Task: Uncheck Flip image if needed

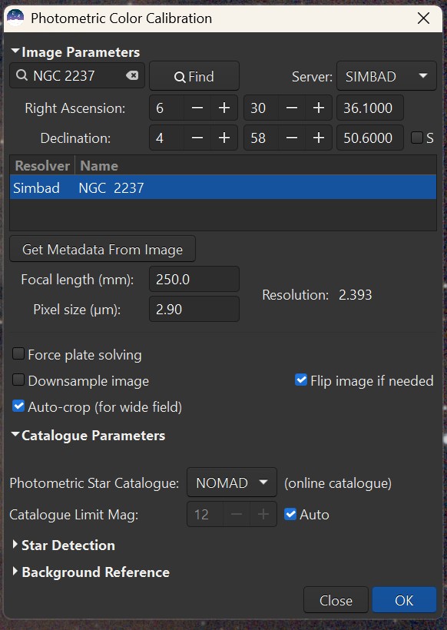Action: tap(301, 380)
